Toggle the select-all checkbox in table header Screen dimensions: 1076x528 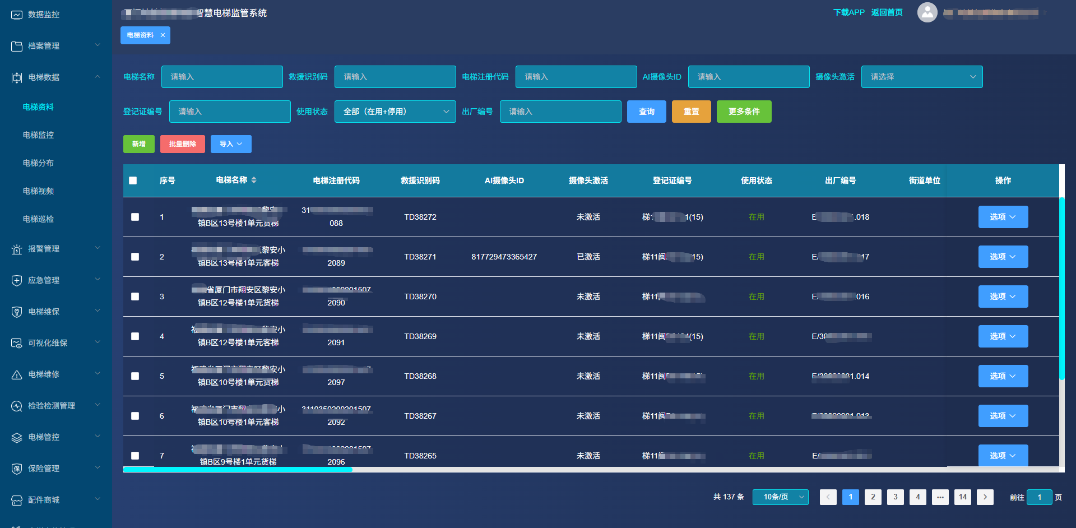click(133, 180)
